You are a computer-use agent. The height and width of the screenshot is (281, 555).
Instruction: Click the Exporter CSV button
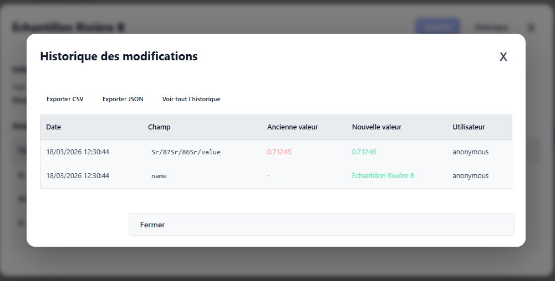65,99
